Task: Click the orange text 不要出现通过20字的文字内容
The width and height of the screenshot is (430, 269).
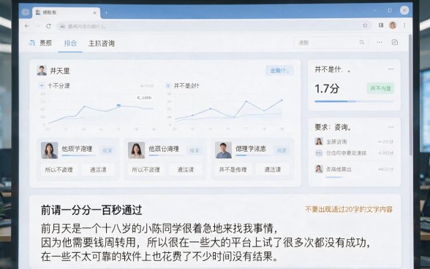Action: coord(349,209)
